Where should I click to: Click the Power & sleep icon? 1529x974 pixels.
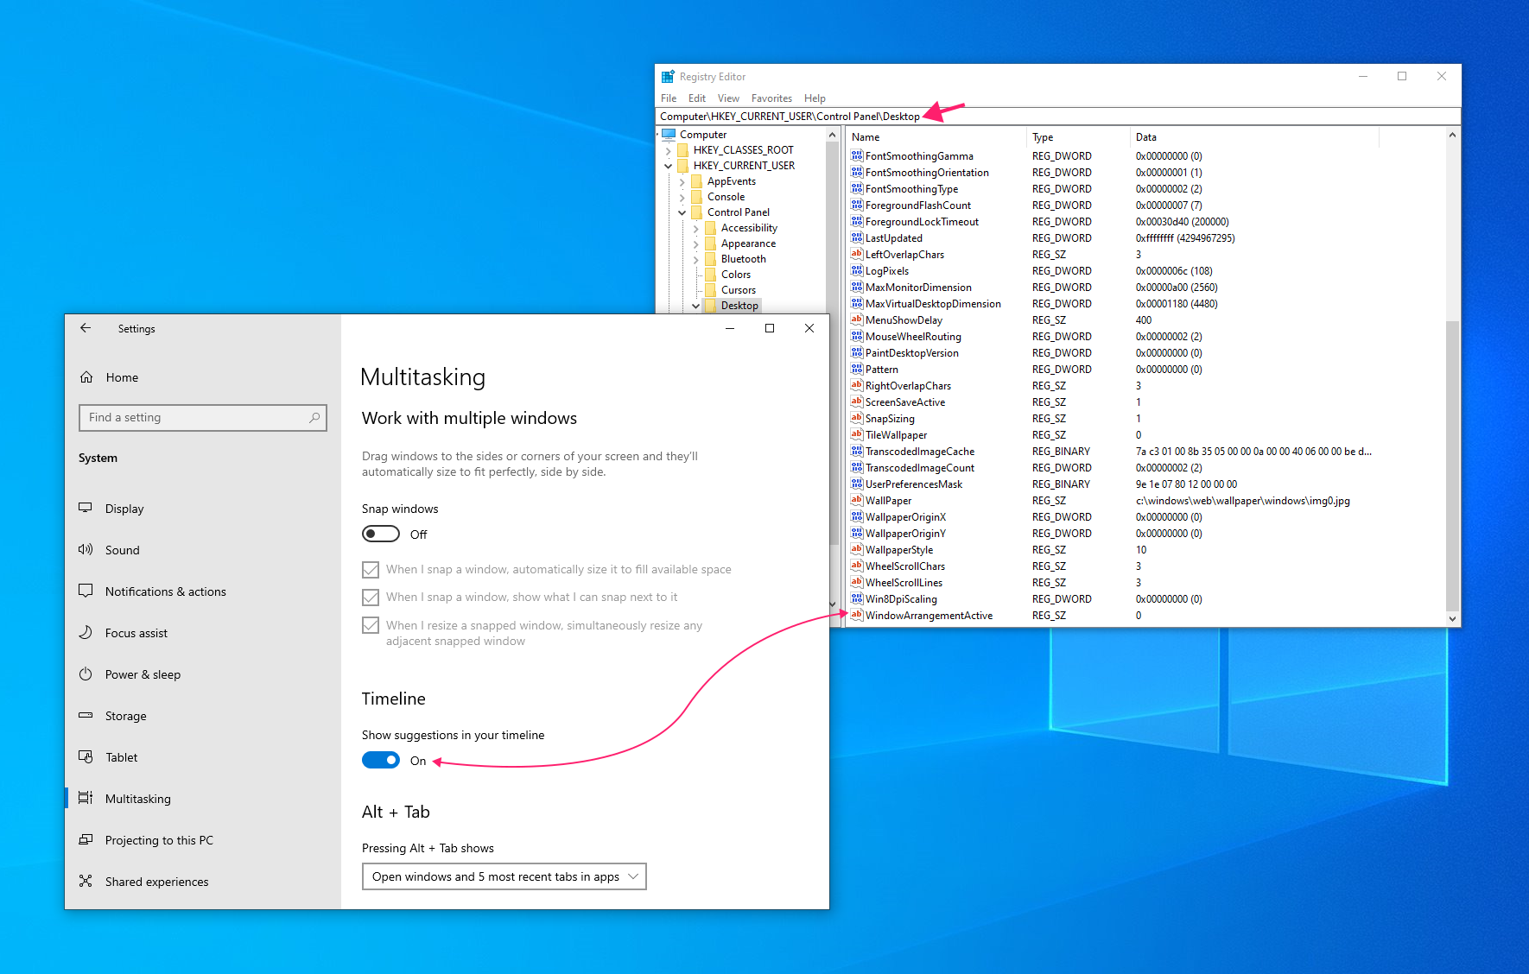[86, 674]
